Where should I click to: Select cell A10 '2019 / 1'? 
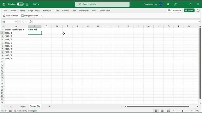[x=16, y=58]
